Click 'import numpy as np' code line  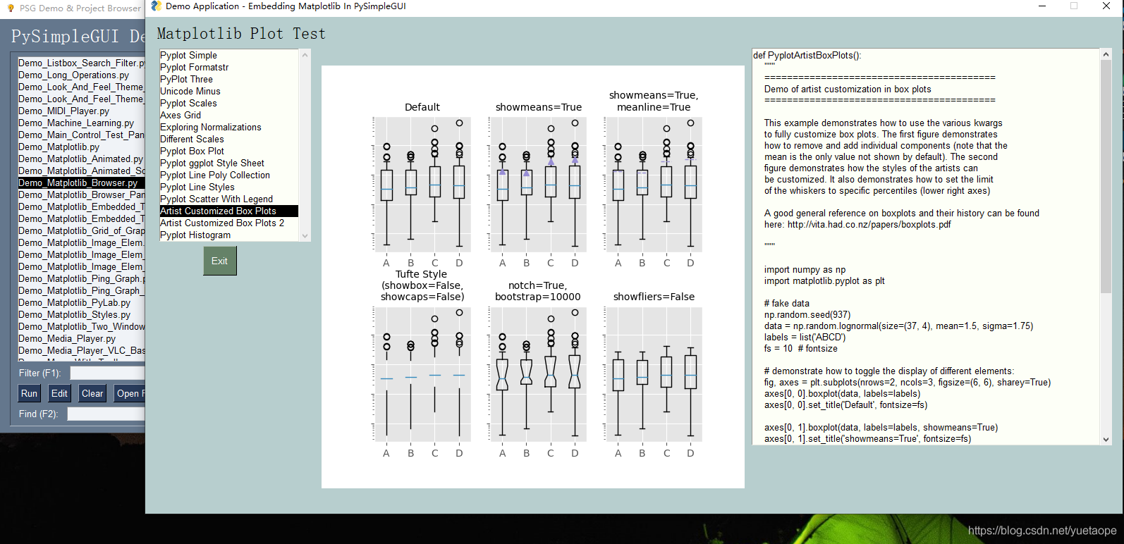[x=805, y=270]
